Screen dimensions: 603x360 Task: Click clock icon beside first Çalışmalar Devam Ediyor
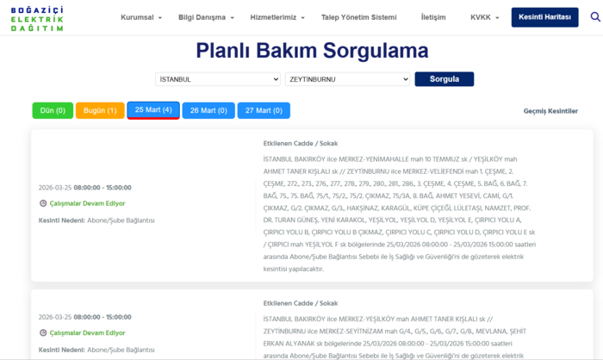(43, 203)
